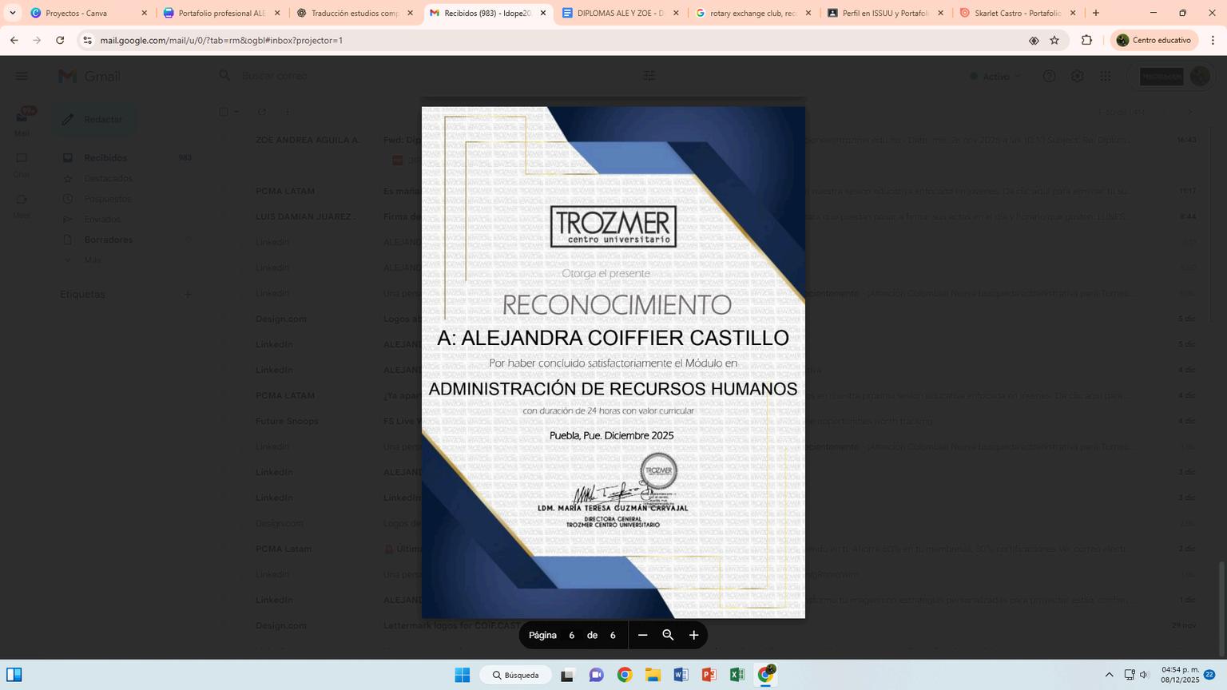This screenshot has width=1227, height=690.
Task: Close the DIPLOMAS ALE Y ZOE tab
Action: 676,13
